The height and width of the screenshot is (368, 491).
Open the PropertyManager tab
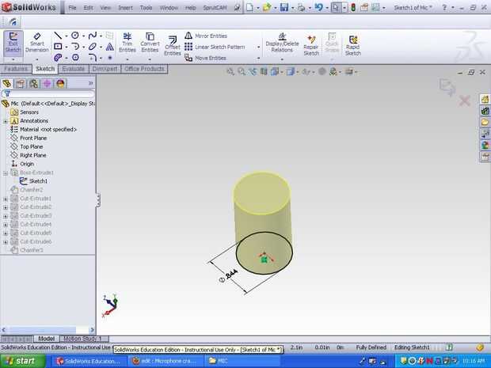21,83
